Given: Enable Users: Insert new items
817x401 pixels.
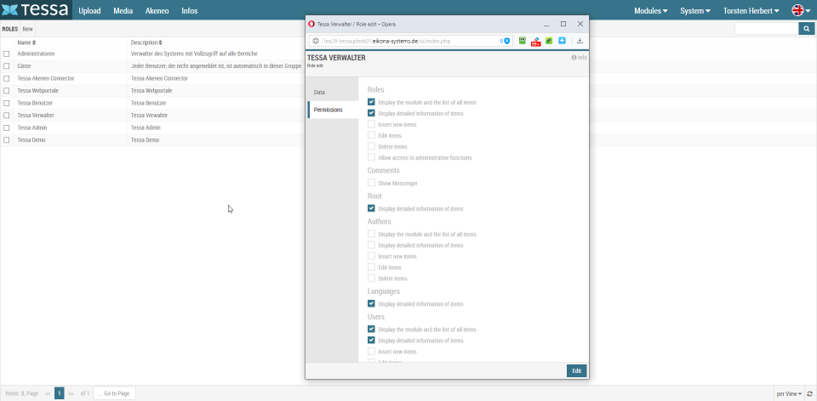Looking at the screenshot, I should (372, 352).
